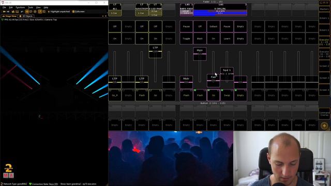This screenshot has height=186, width=331.
Task: Close the Stage View panel with its X
Action: tap(106, 16)
